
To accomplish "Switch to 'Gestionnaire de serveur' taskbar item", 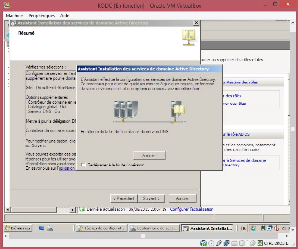I will click(x=154, y=228).
